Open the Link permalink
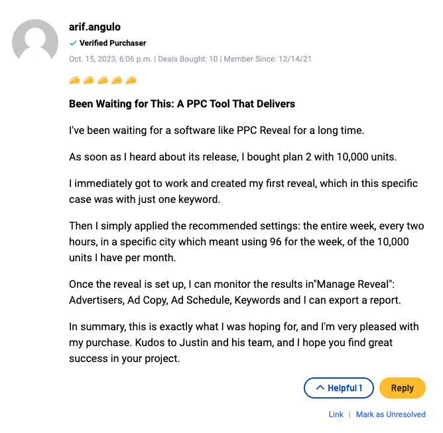Image resolution: width=443 pixels, height=433 pixels. coord(336,414)
